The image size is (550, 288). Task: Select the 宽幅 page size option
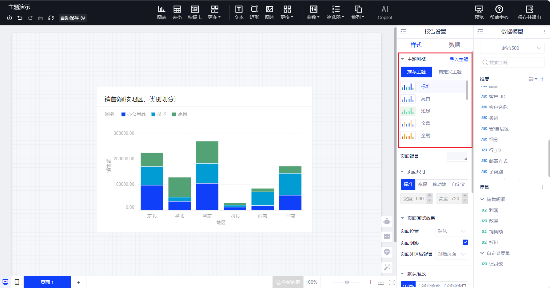point(422,185)
